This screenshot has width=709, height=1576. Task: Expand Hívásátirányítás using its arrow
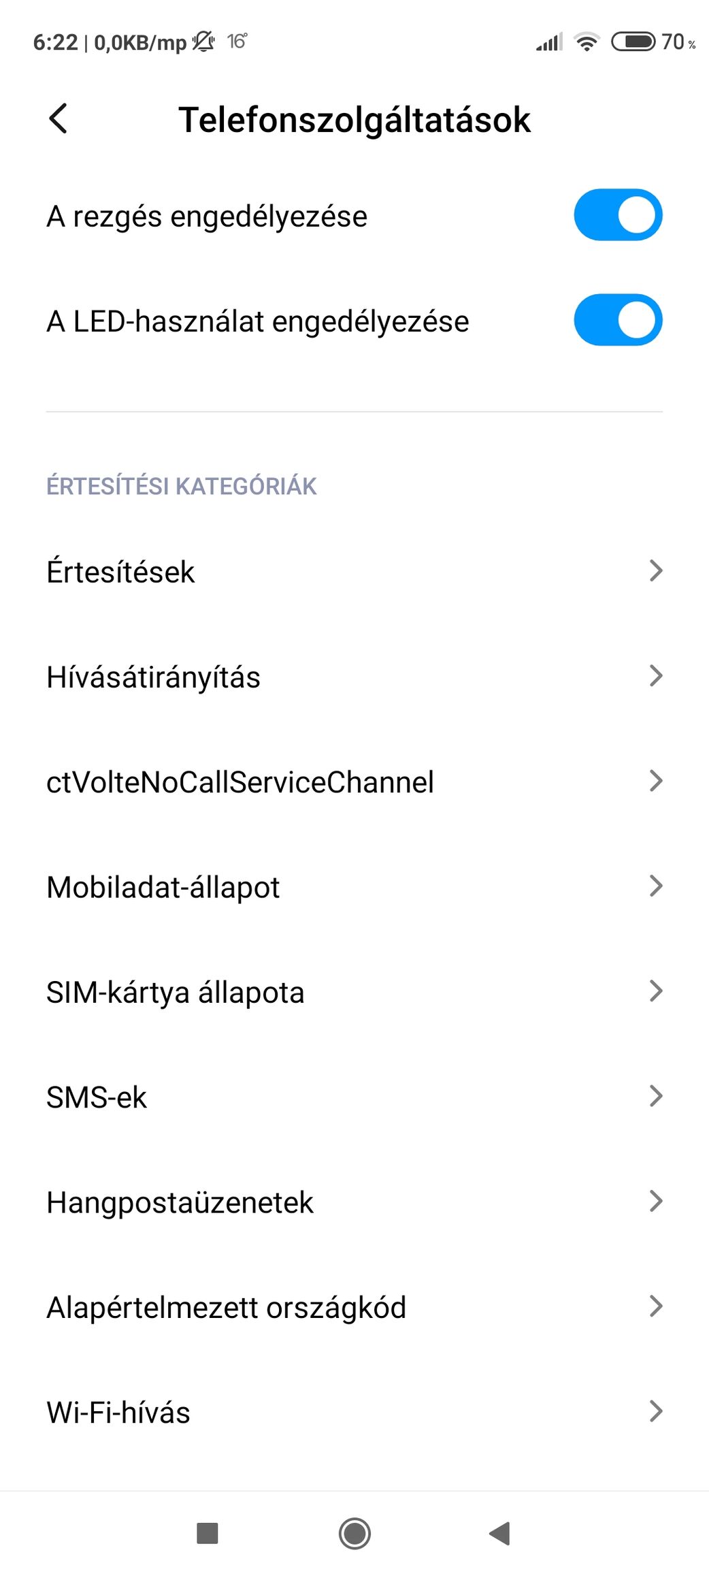tap(655, 676)
